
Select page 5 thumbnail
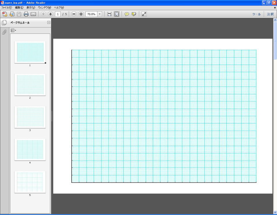click(x=30, y=182)
